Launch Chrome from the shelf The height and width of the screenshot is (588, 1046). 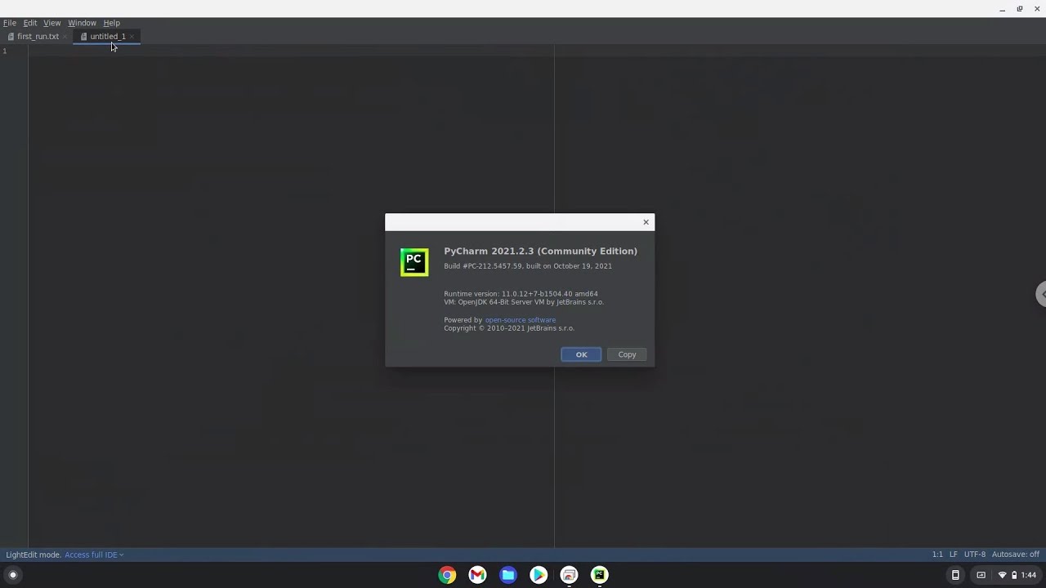click(447, 575)
